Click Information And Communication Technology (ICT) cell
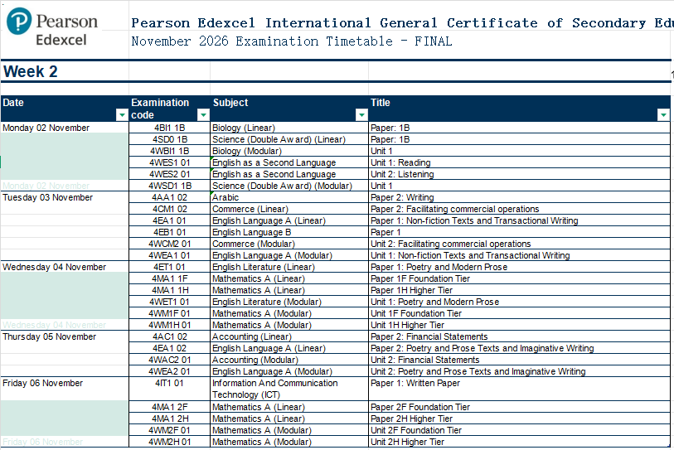The width and height of the screenshot is (674, 450). (x=289, y=389)
